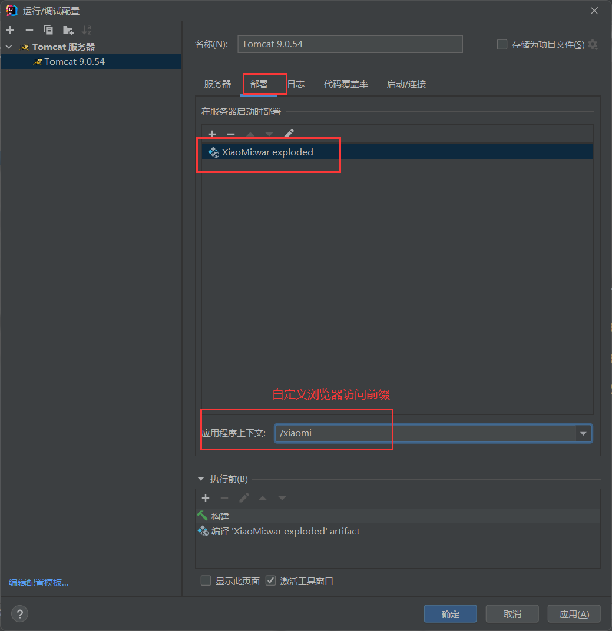Open 编辑配置模板 link
Image resolution: width=612 pixels, height=631 pixels.
[x=39, y=582]
